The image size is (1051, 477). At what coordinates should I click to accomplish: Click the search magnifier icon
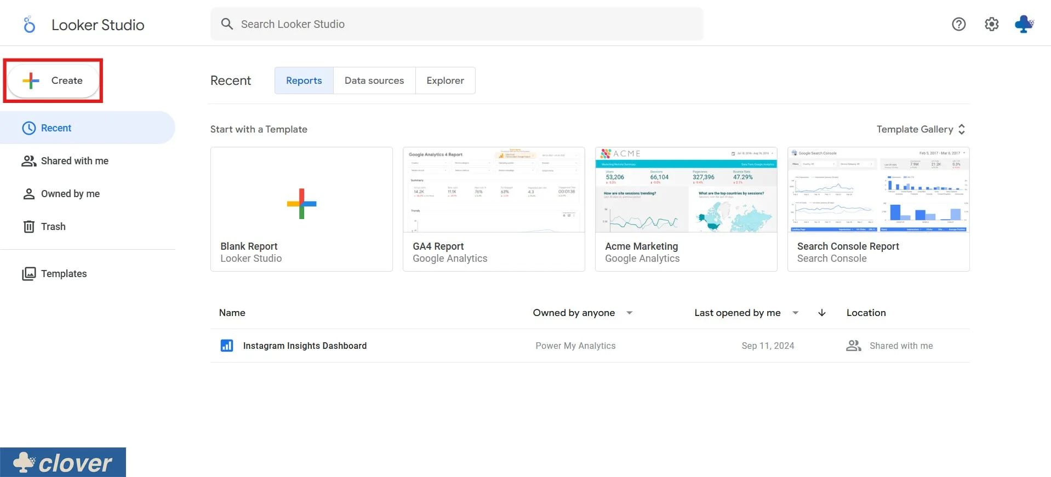point(227,24)
